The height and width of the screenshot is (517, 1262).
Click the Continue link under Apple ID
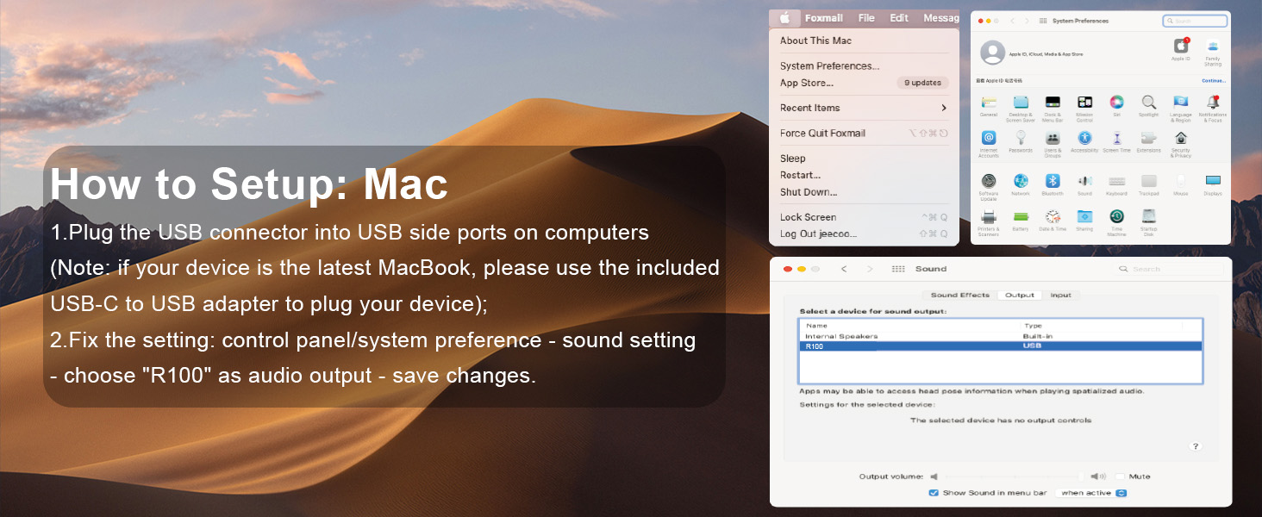[x=1213, y=80]
